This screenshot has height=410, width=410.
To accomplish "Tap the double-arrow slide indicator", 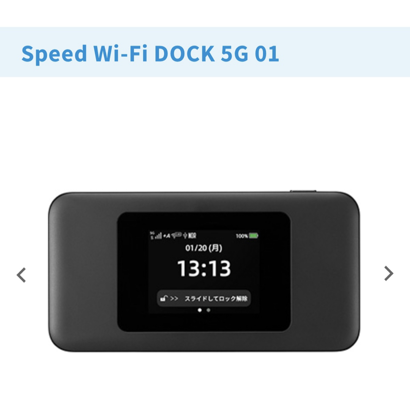I will 174,298.
